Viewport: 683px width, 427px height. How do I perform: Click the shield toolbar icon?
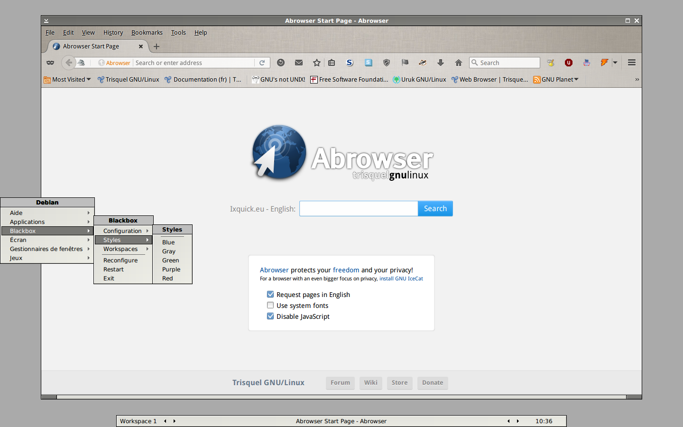387,63
